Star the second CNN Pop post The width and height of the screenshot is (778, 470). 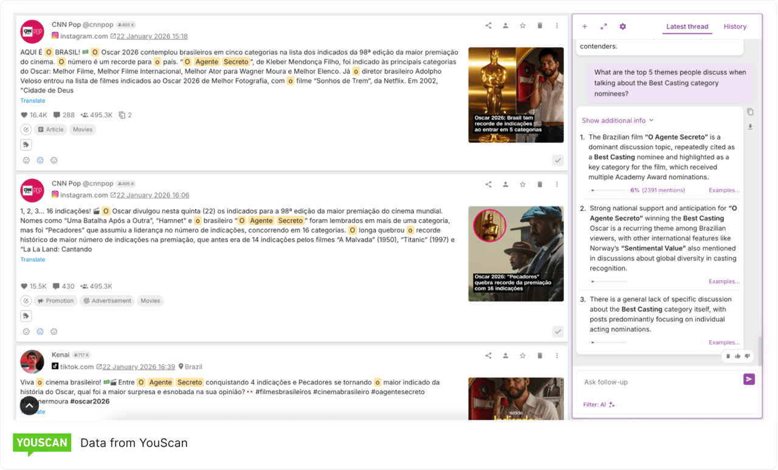click(522, 183)
